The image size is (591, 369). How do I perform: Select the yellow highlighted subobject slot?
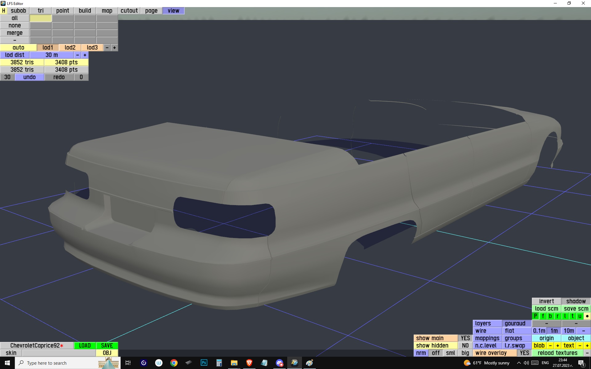[x=41, y=18]
